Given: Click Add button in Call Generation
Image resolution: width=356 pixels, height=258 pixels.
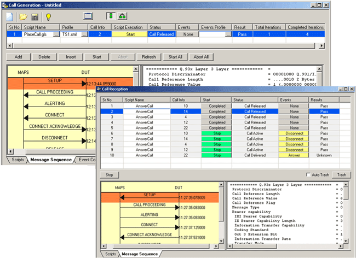Looking at the screenshot, I should coord(19,57).
